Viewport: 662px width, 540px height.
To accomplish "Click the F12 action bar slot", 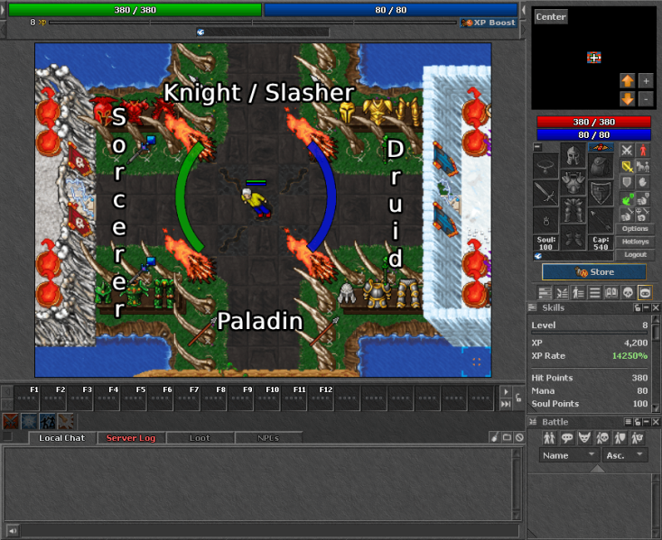I will pyautogui.click(x=321, y=398).
